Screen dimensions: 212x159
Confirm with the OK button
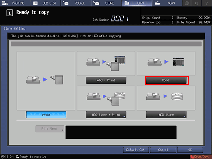(x=190, y=150)
